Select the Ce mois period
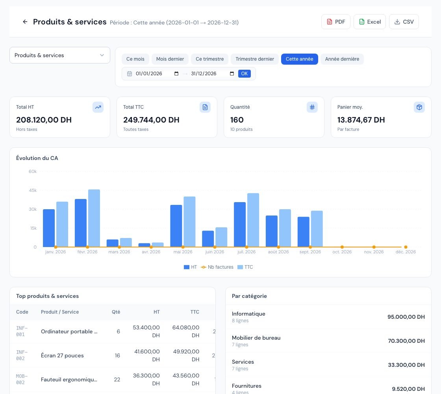Viewport: 441px width, 394px height. (135, 59)
